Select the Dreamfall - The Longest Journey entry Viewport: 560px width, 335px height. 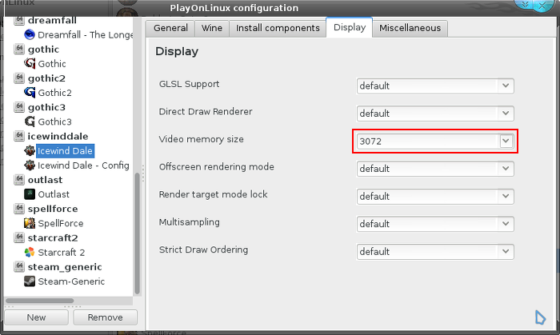click(x=86, y=34)
